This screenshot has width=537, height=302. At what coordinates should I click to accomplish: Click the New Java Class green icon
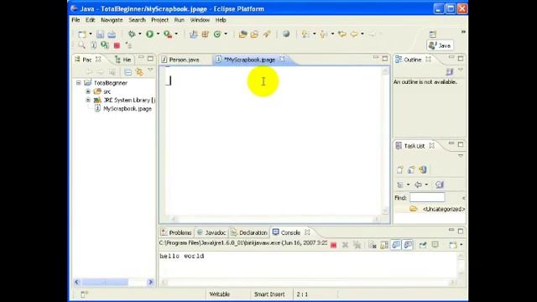217,34
